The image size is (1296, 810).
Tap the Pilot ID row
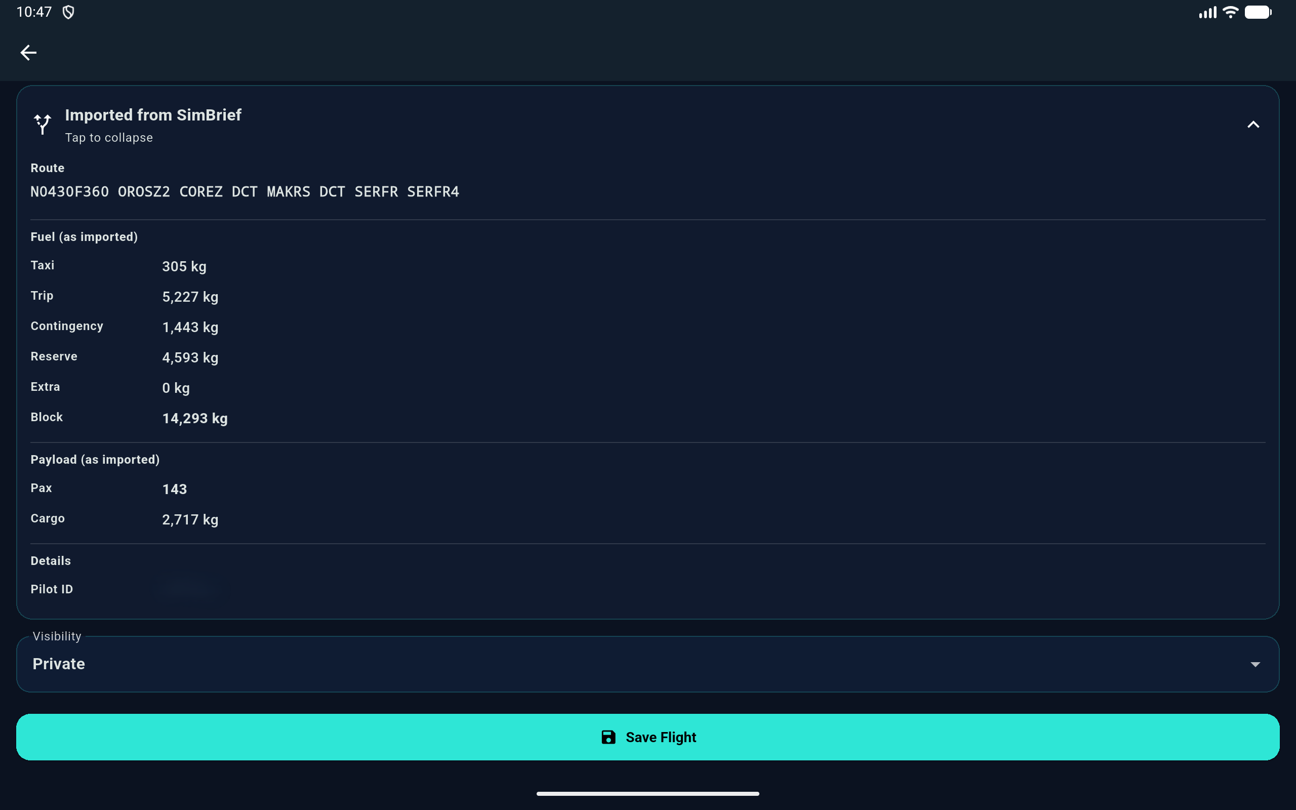tap(52, 589)
